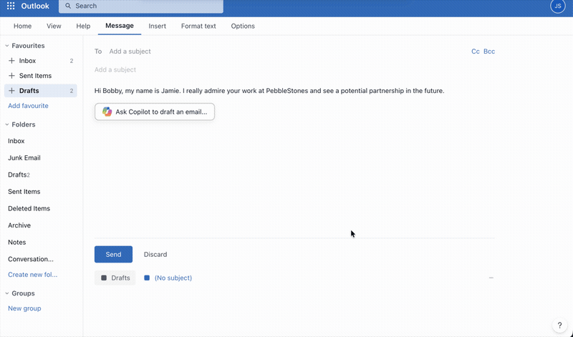Switch to the Home tab
Image resolution: width=573 pixels, height=337 pixels.
coord(23,26)
